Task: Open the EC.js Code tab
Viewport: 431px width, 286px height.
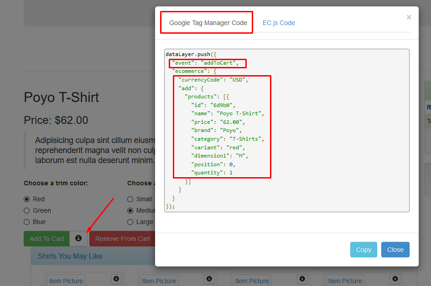Action: tap(279, 23)
